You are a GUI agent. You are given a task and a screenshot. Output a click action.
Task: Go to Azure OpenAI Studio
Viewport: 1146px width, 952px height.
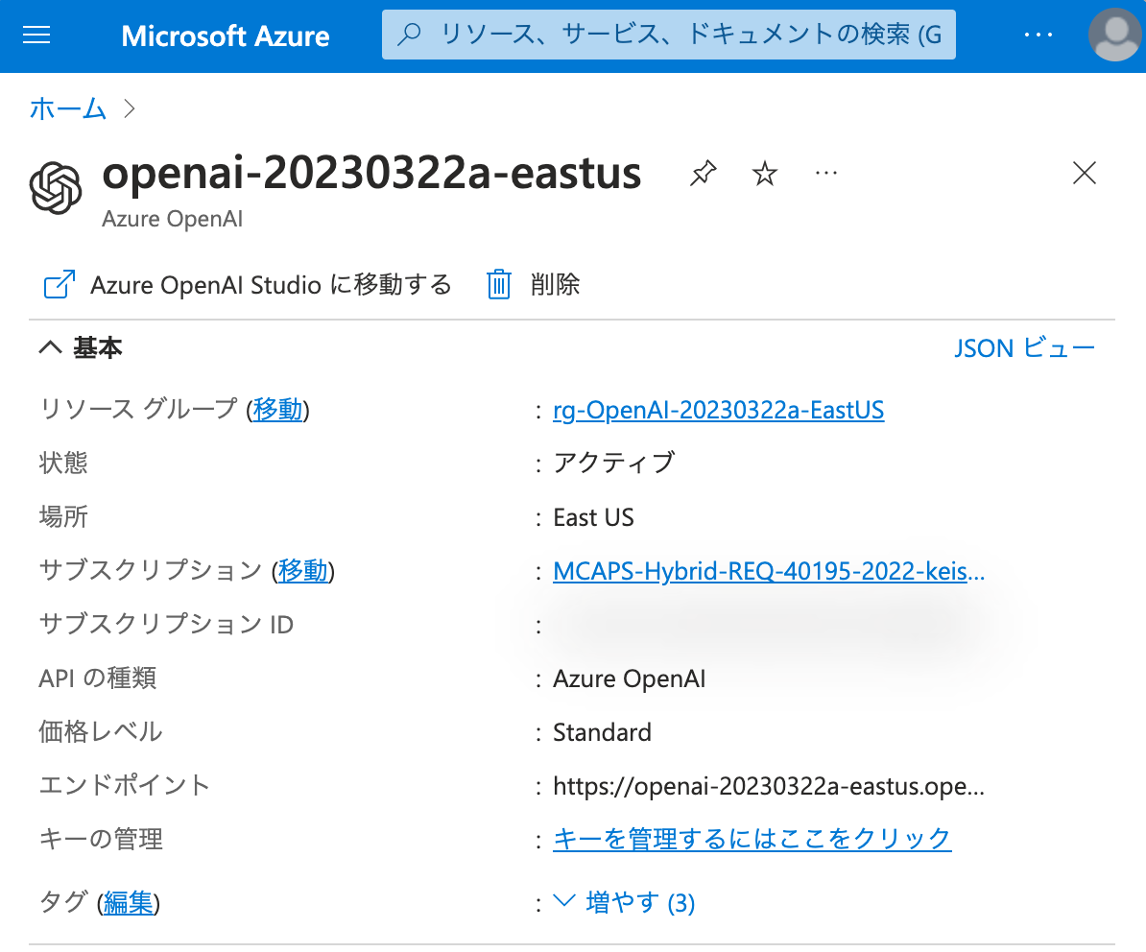(269, 284)
